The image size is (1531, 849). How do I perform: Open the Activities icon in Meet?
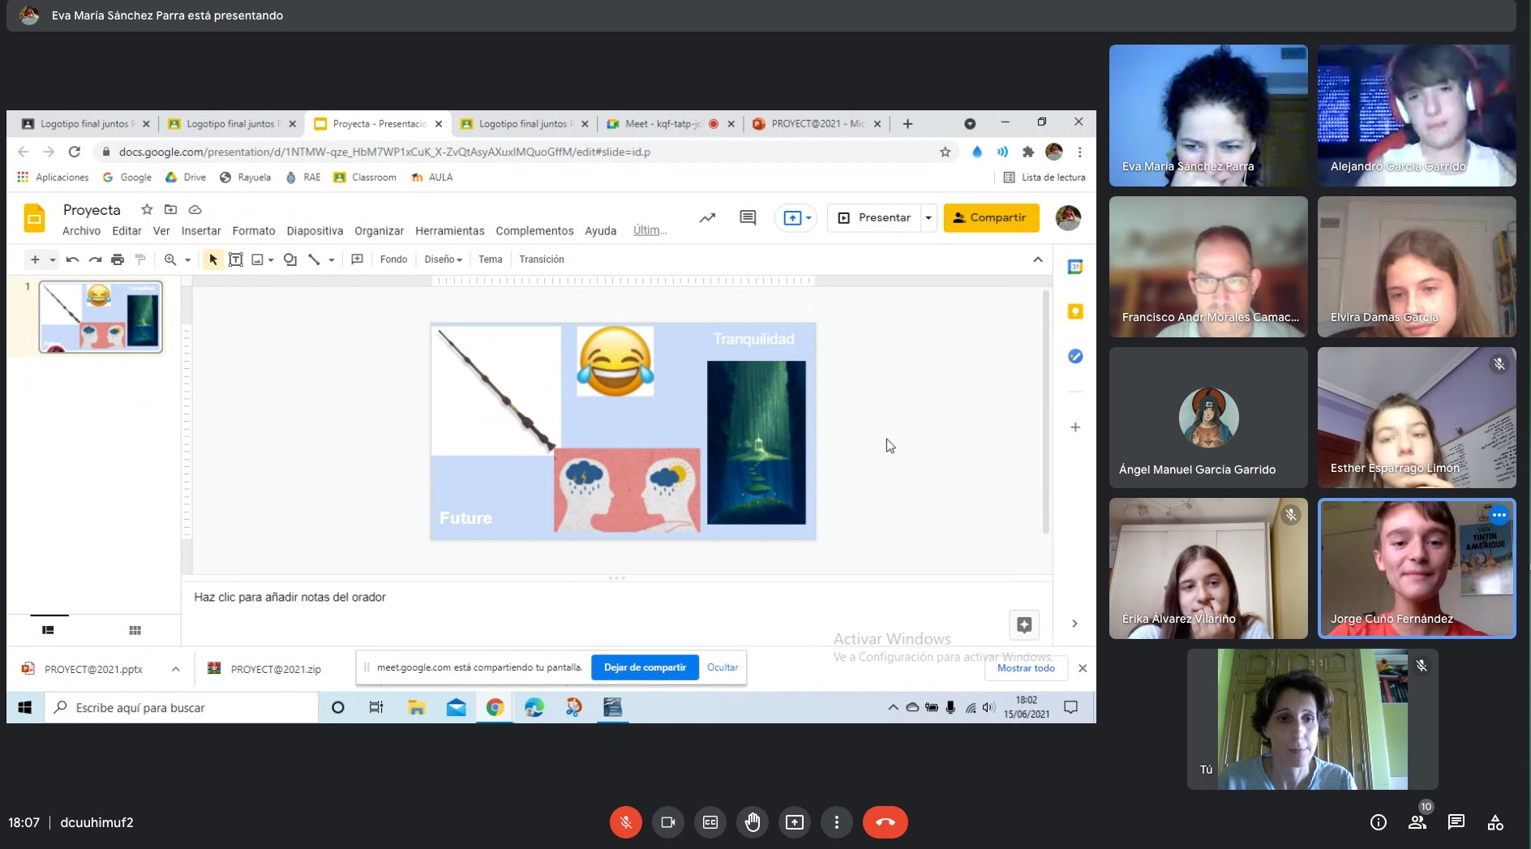[1495, 822]
